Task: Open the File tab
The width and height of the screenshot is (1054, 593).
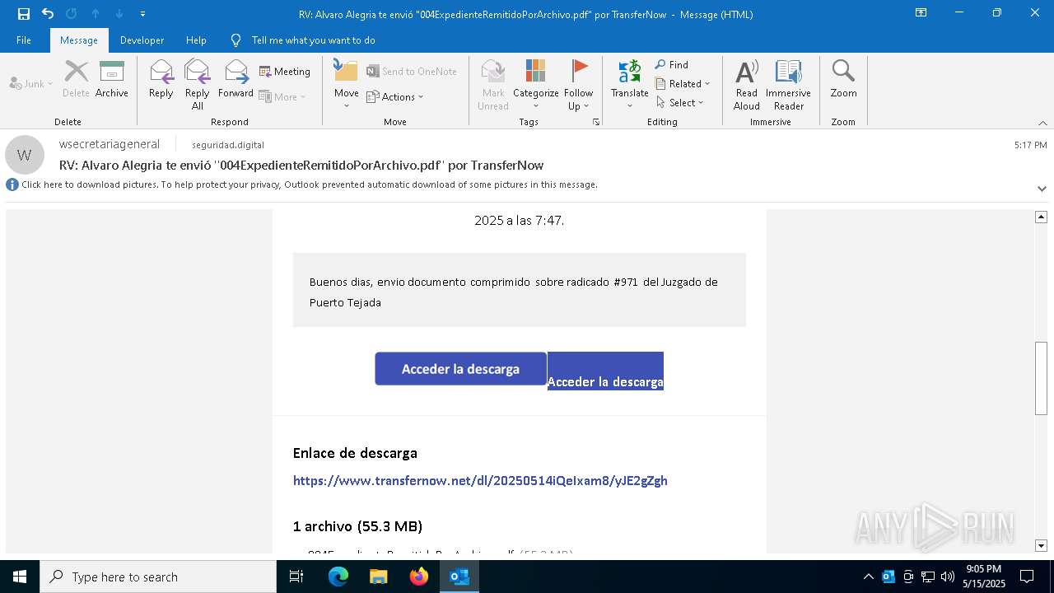Action: [x=24, y=40]
